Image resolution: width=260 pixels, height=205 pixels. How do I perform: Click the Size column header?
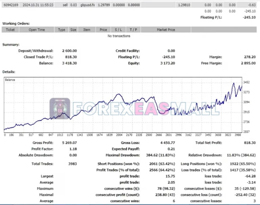tap(73, 30)
